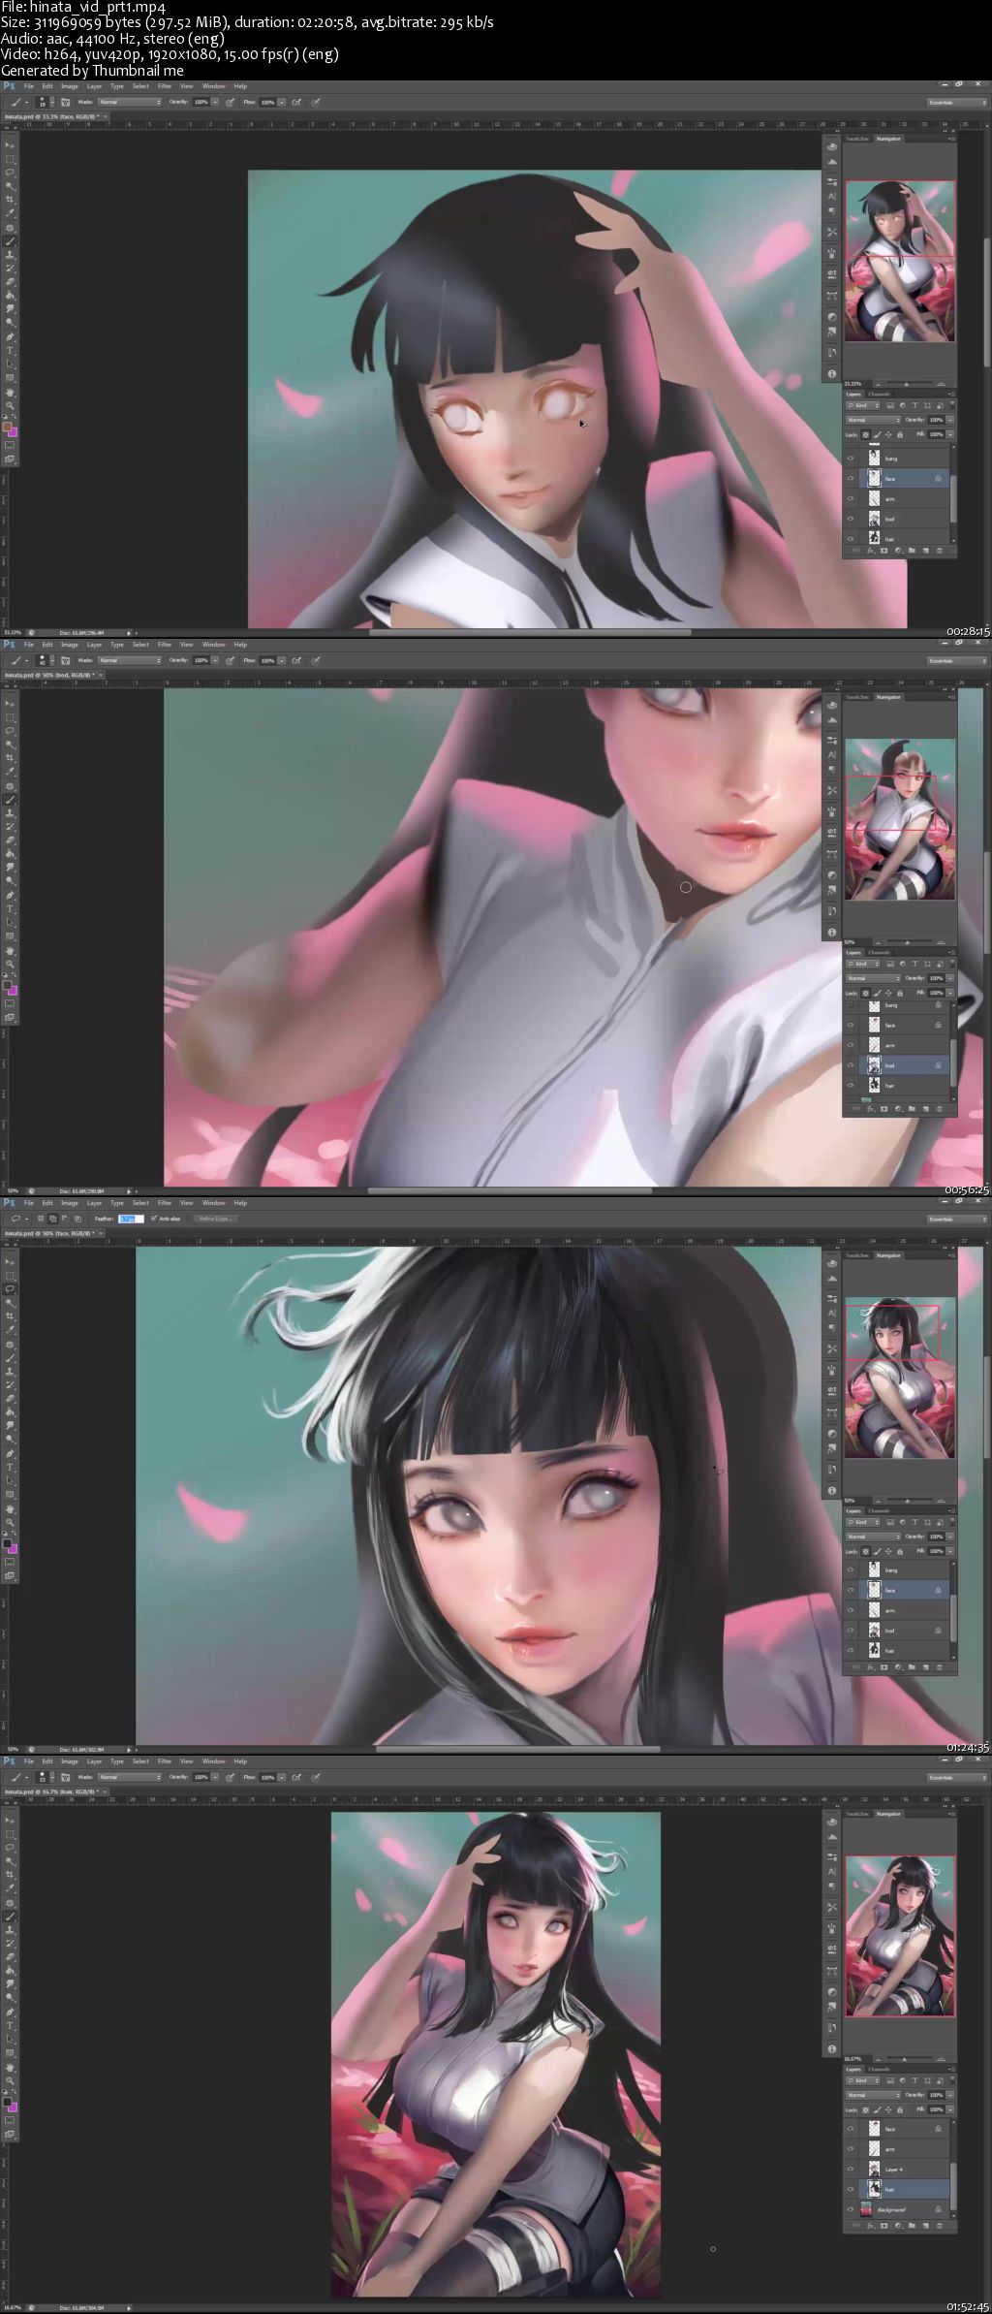In the 00:28:15 frame, open the File menu
This screenshot has height=2314, width=992.
[29, 86]
